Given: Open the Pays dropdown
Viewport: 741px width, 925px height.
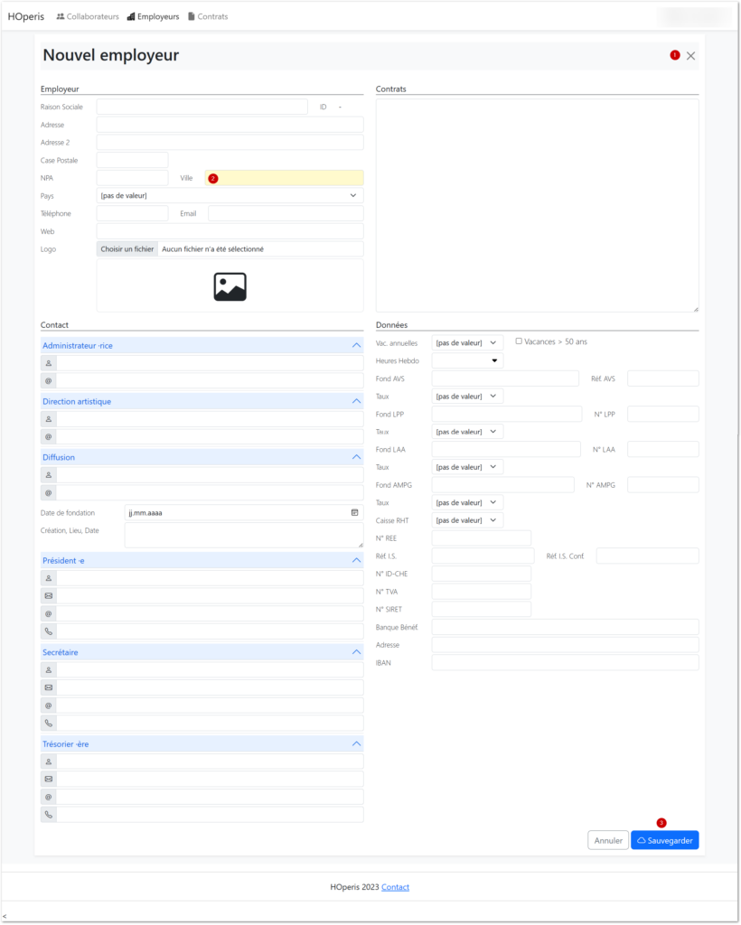Looking at the screenshot, I should [230, 195].
